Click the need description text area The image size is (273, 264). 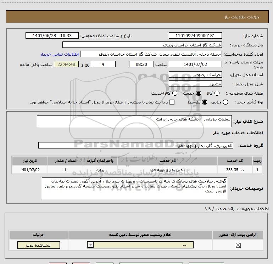pos(134,121)
